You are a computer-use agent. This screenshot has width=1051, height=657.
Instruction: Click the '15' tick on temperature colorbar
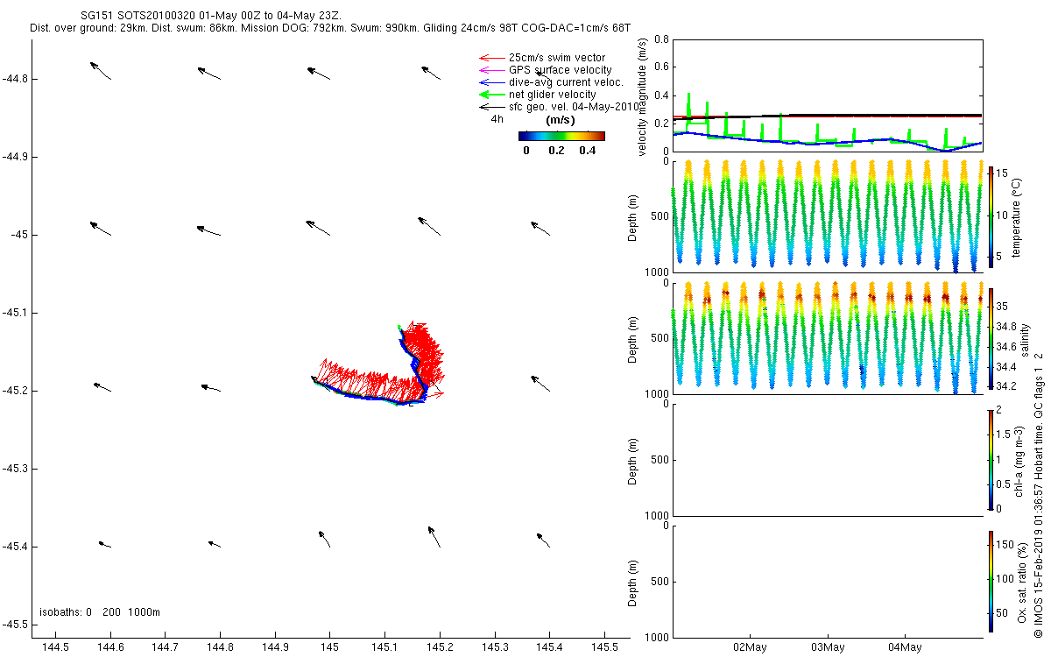point(1004,173)
